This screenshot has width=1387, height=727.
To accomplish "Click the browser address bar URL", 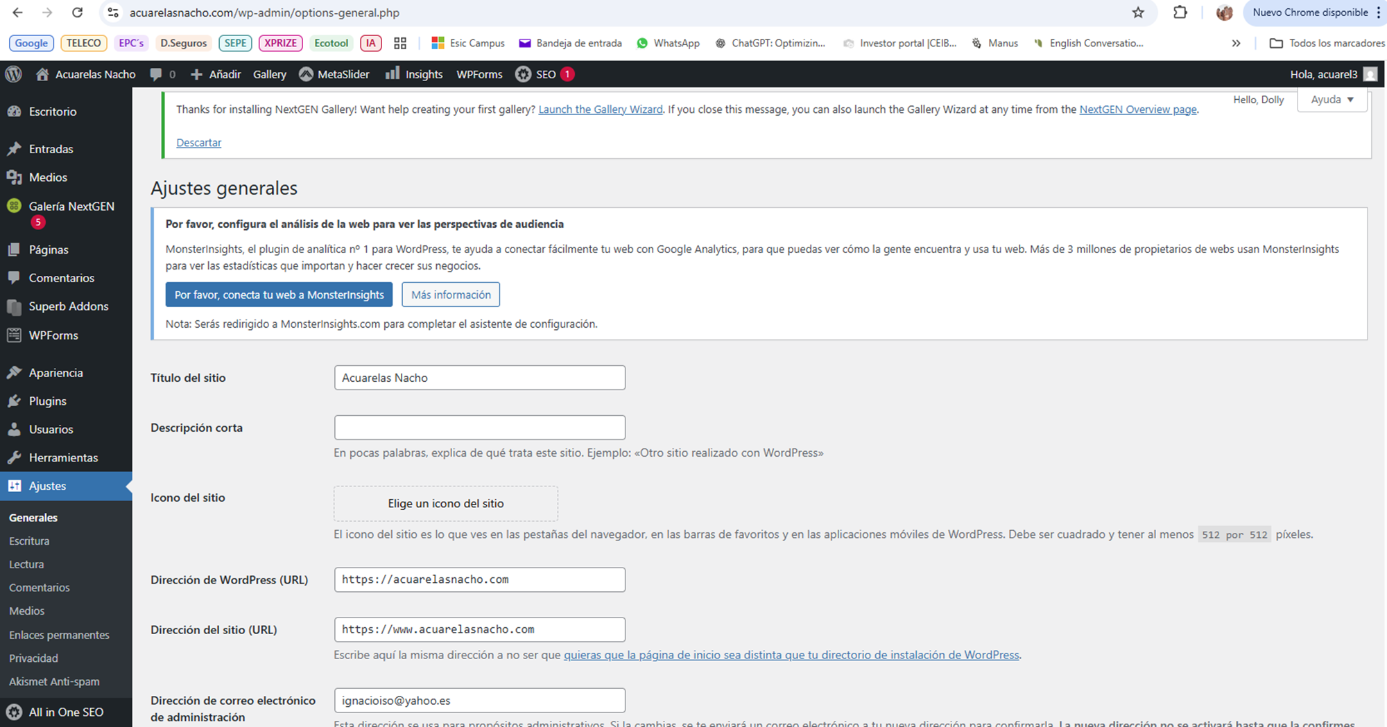I will point(264,12).
